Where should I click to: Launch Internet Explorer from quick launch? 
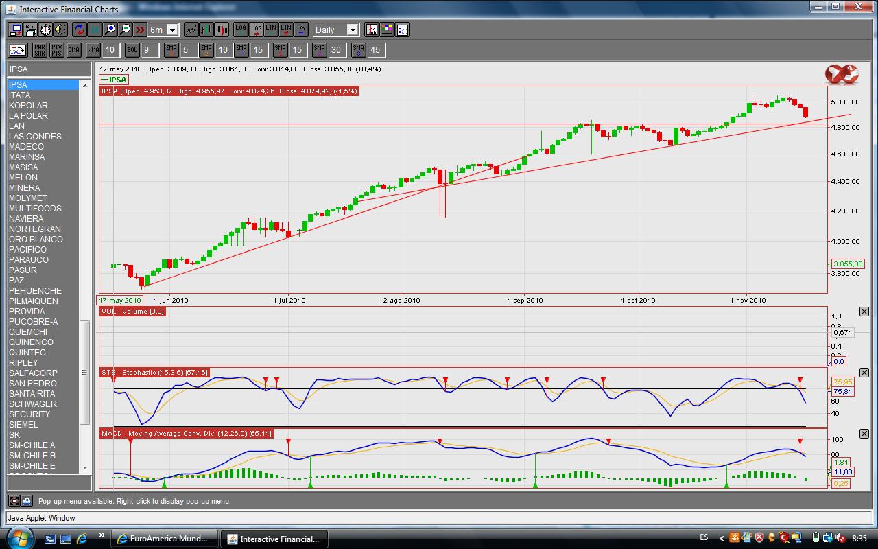(82, 539)
